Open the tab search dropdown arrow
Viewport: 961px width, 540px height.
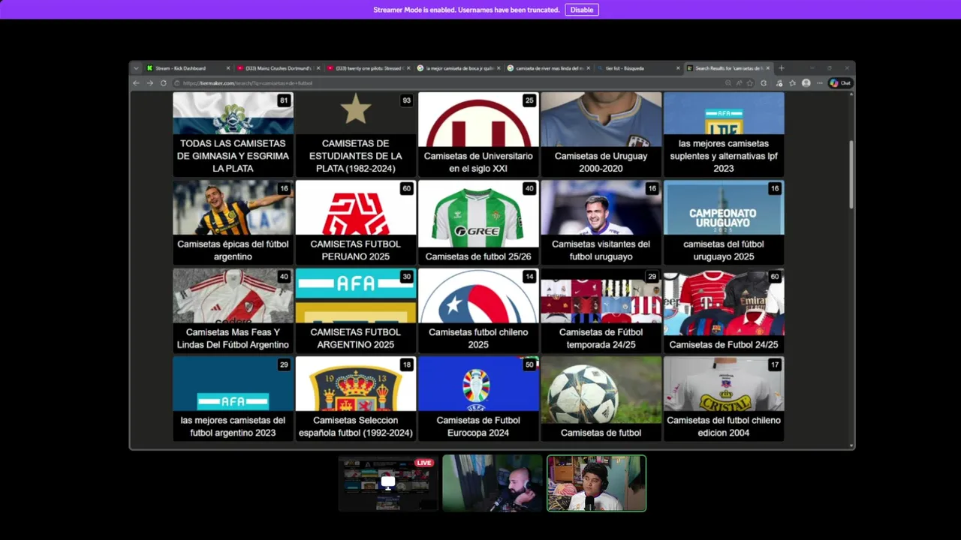136,68
